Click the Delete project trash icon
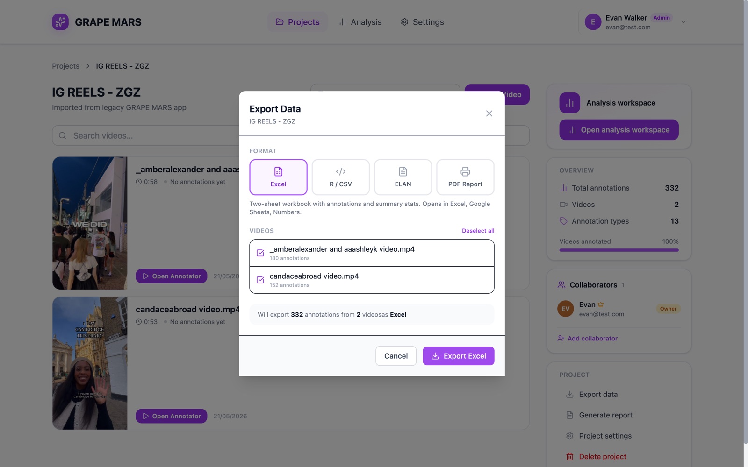Screen dimensions: 748x467 (x=569, y=457)
